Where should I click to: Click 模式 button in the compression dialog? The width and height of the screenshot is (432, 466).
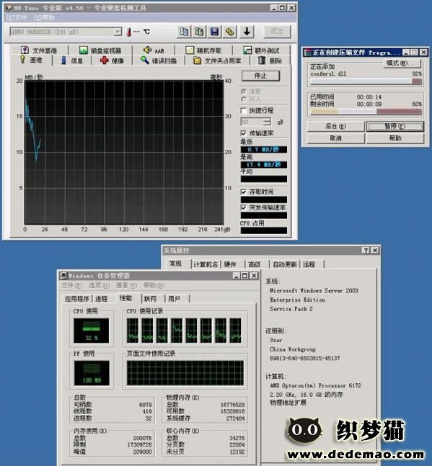pyautogui.click(x=402, y=63)
